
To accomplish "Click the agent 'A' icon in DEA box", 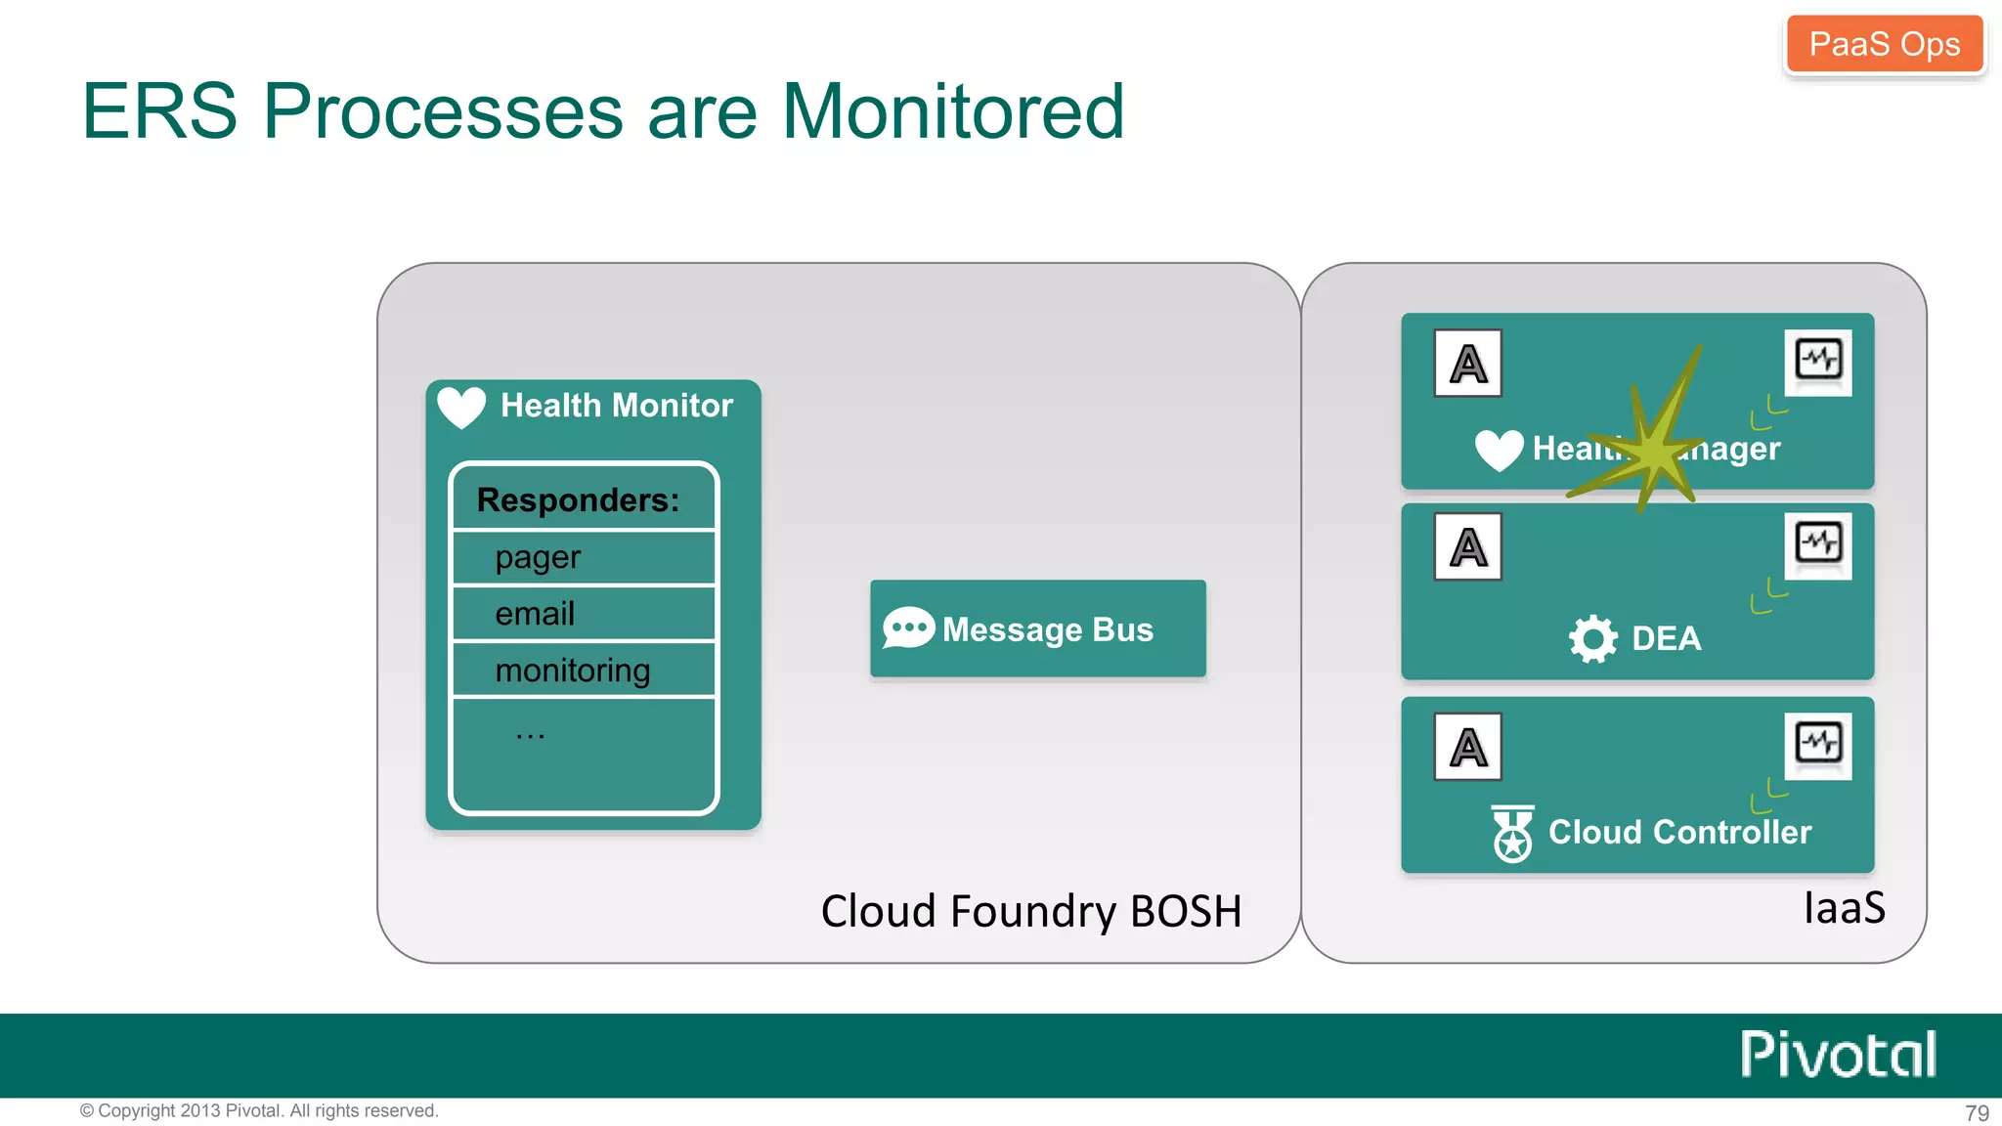I will click(x=1467, y=547).
